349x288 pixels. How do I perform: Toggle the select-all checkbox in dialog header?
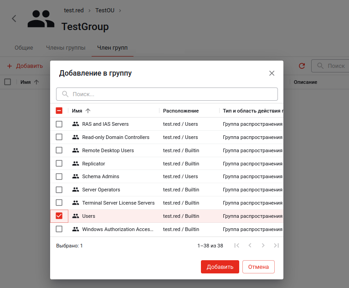[59, 111]
